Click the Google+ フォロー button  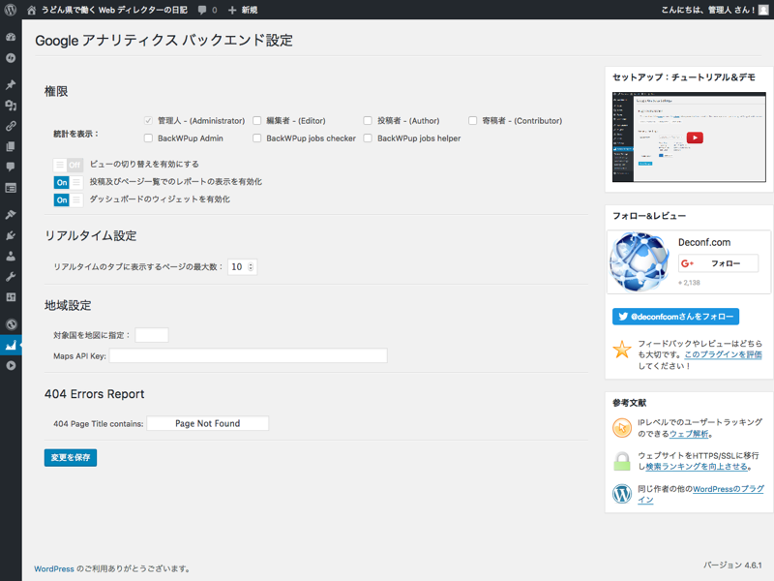718,263
